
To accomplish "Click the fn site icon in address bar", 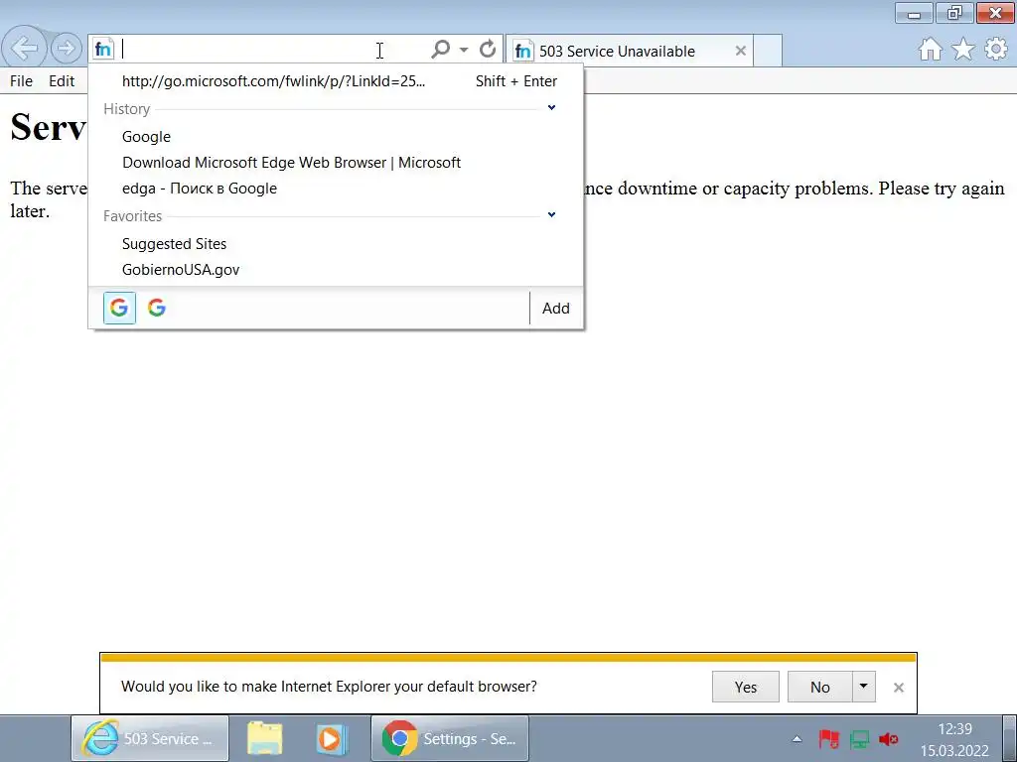I will [103, 49].
